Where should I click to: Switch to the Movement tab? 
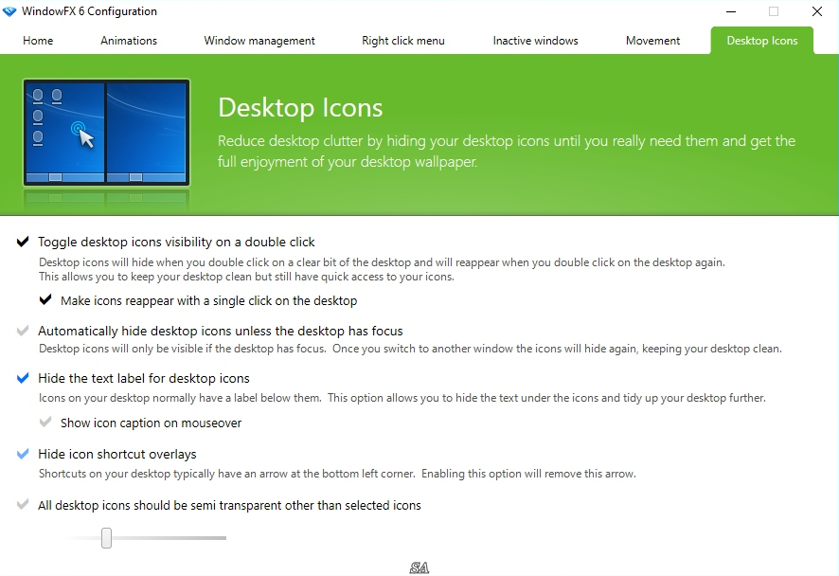tap(652, 41)
